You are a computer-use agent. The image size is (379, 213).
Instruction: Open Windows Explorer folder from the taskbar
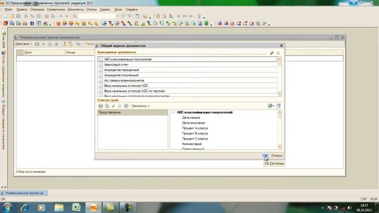(59, 208)
